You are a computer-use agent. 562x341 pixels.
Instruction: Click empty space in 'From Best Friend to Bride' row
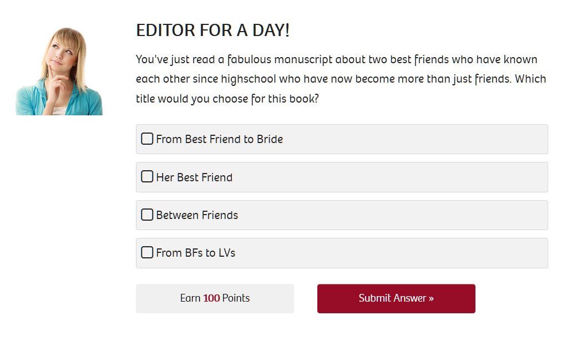click(416, 139)
